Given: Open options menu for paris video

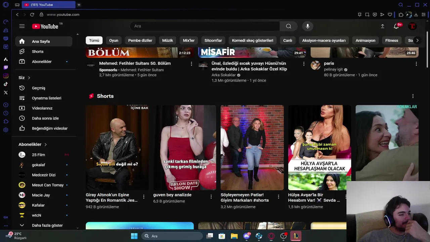Looking at the screenshot, I should pos(416,64).
